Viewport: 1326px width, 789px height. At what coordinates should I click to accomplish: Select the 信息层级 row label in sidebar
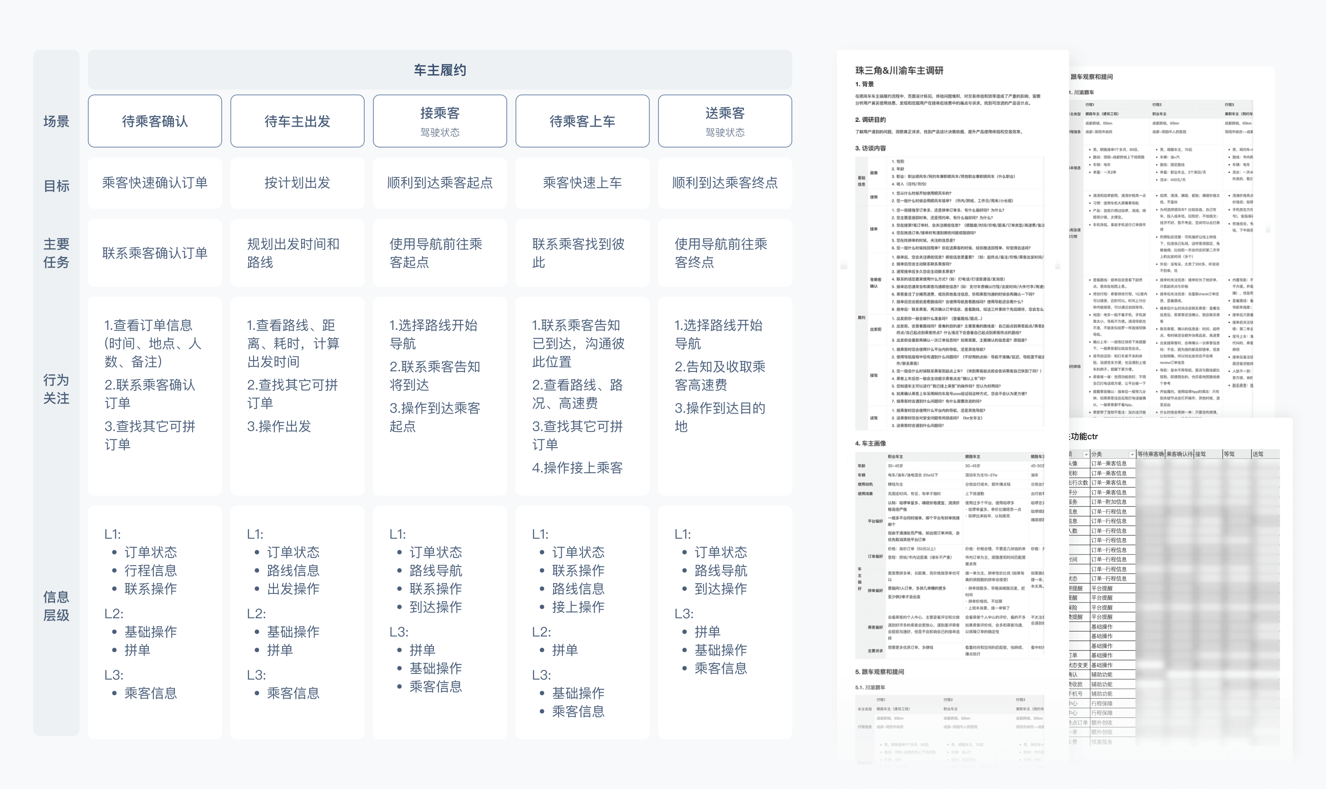pos(56,606)
